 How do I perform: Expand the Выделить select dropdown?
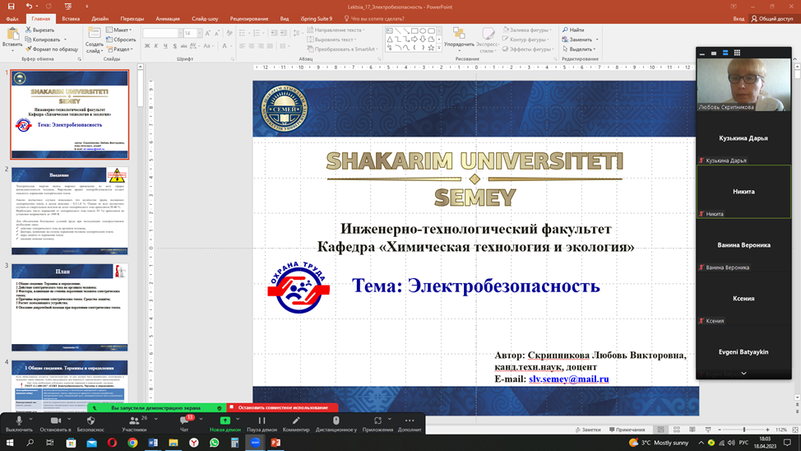point(579,49)
